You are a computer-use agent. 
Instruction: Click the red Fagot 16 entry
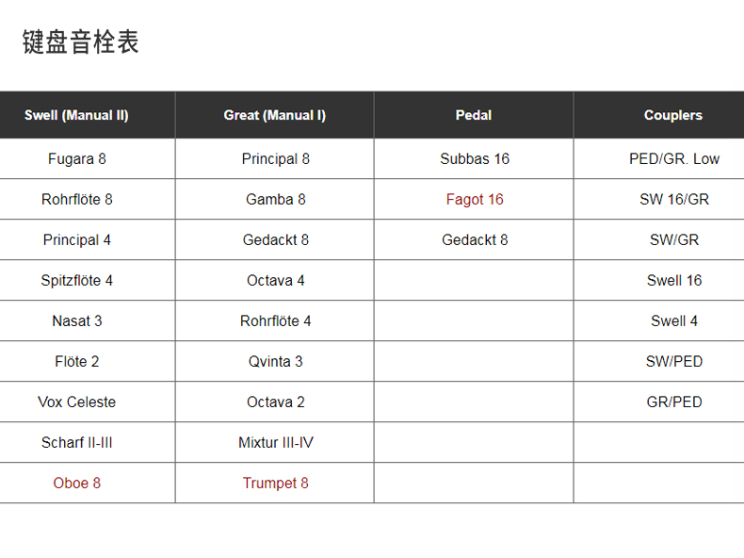tap(475, 200)
